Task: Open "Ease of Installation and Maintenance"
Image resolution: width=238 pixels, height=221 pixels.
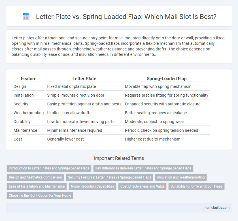Action: pyautogui.click(x=37, y=186)
